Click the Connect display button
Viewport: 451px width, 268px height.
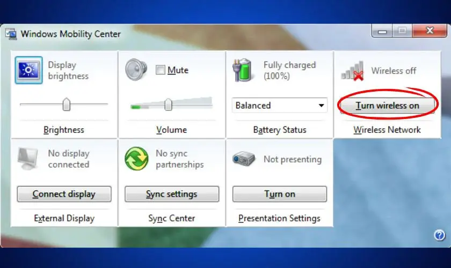tap(64, 194)
